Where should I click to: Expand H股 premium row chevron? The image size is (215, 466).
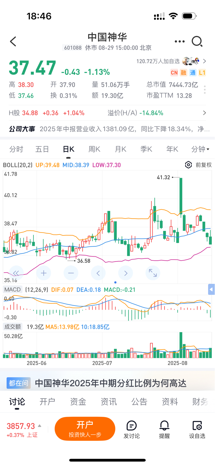click(204, 113)
